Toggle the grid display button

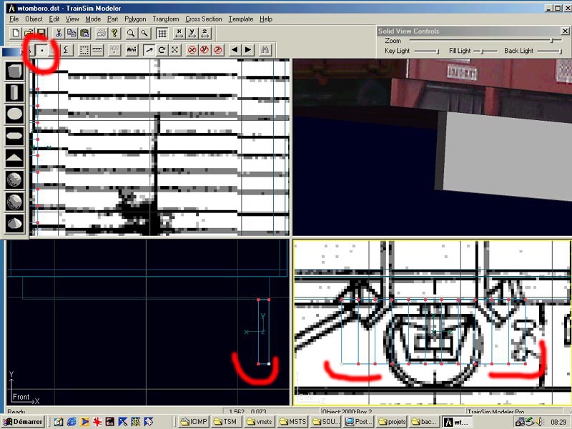[162, 33]
